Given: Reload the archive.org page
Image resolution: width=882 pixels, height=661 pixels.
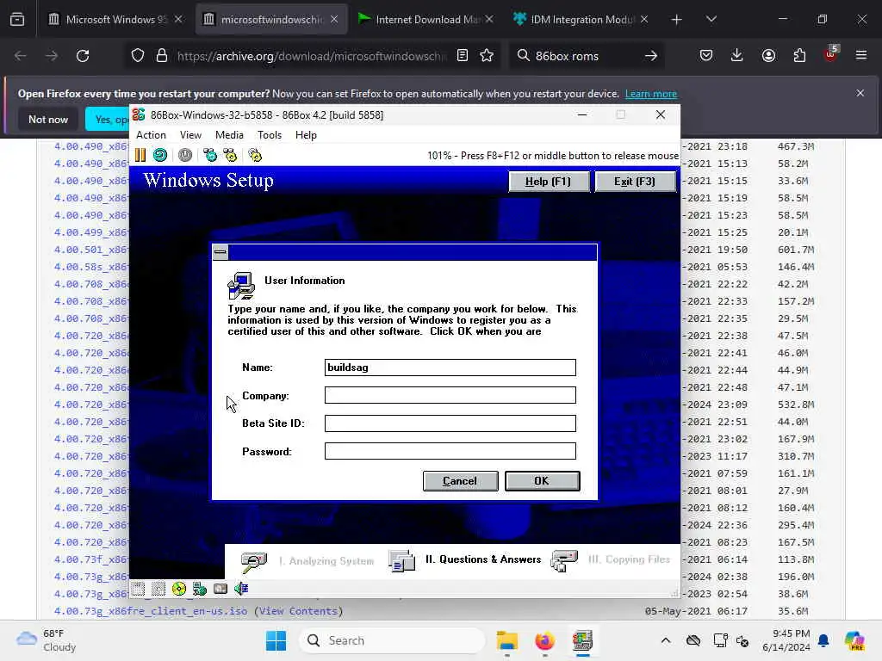Looking at the screenshot, I should point(83,56).
